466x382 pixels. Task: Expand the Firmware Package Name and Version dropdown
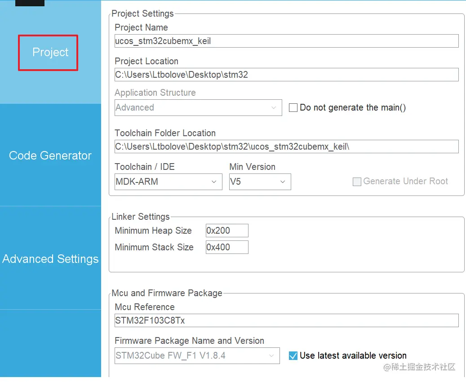point(197,355)
